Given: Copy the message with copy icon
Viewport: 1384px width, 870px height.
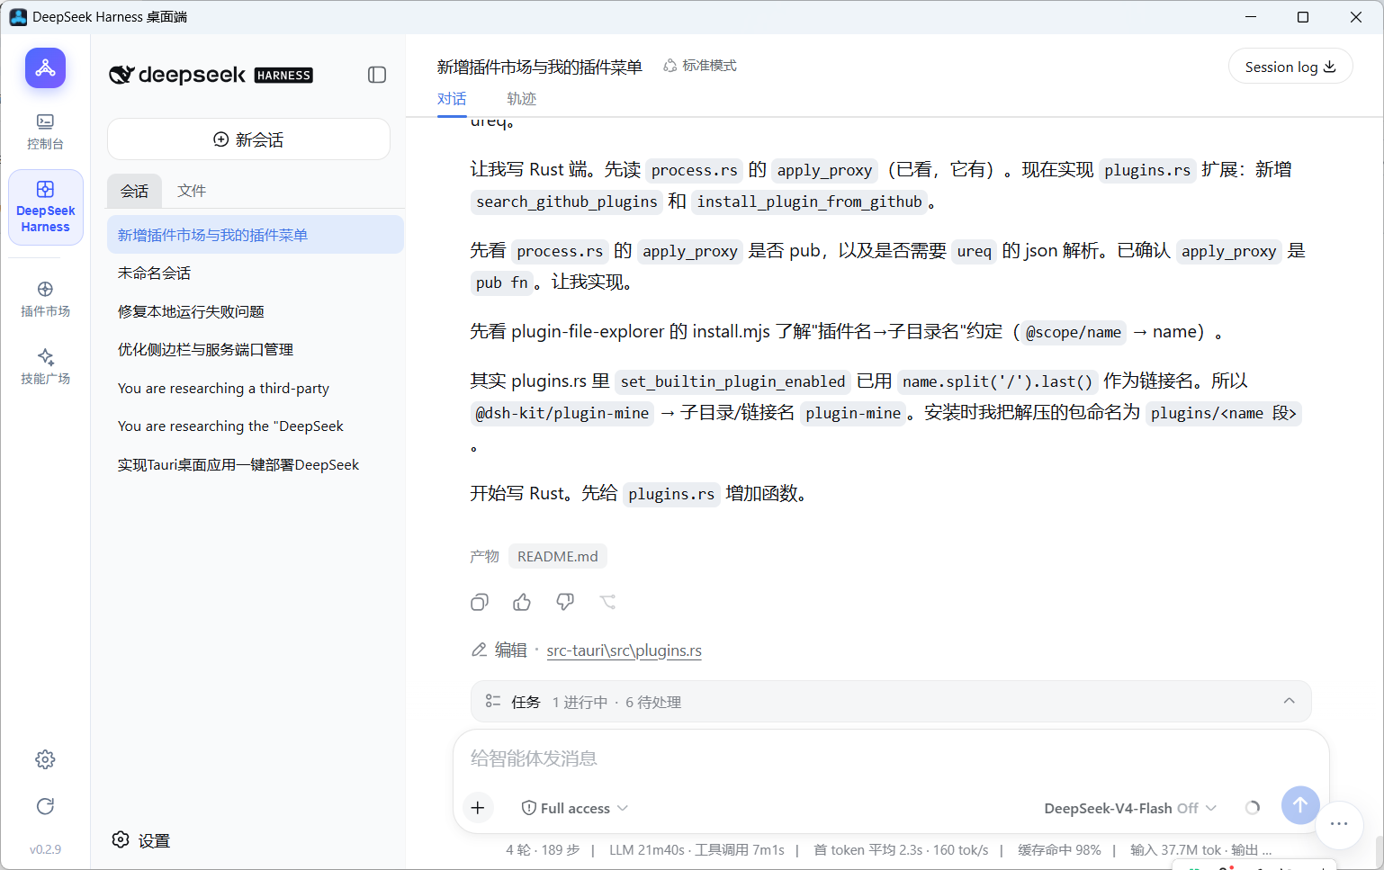Looking at the screenshot, I should pyautogui.click(x=480, y=602).
